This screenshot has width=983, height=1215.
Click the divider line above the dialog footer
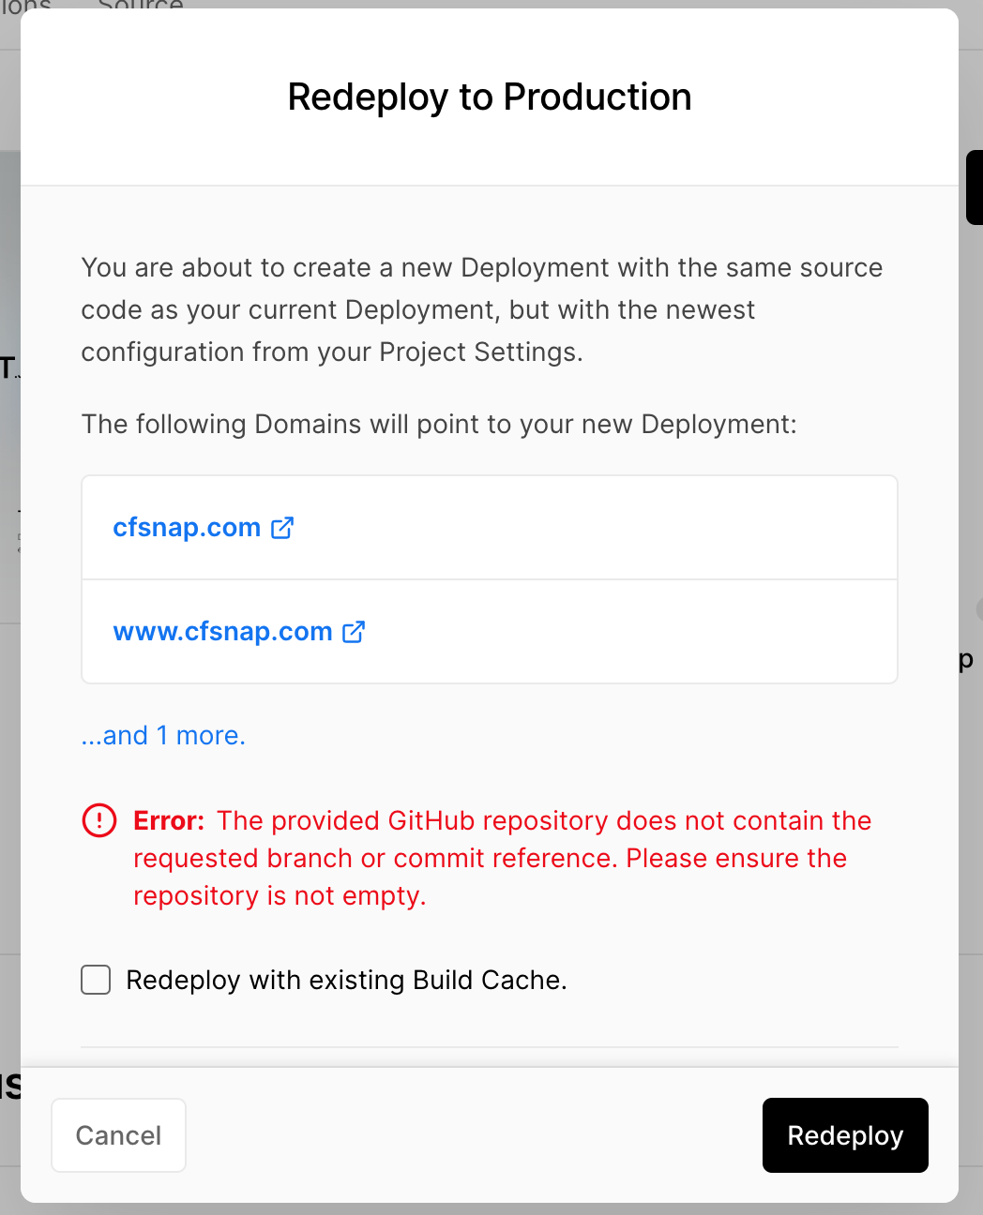489,1048
